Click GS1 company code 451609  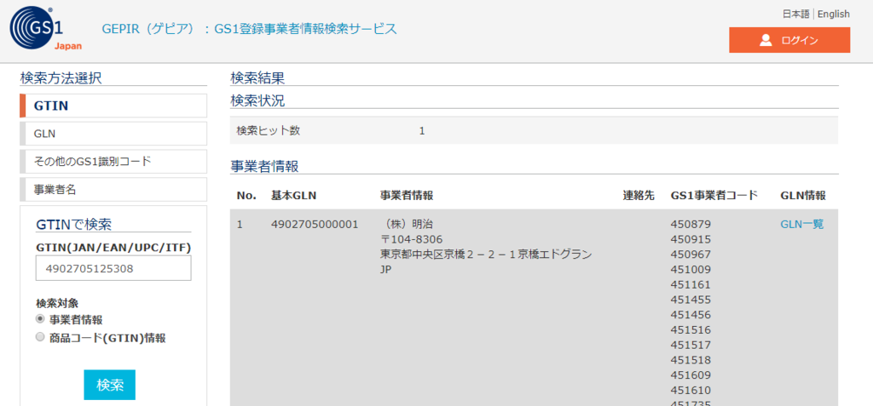pyautogui.click(x=691, y=375)
